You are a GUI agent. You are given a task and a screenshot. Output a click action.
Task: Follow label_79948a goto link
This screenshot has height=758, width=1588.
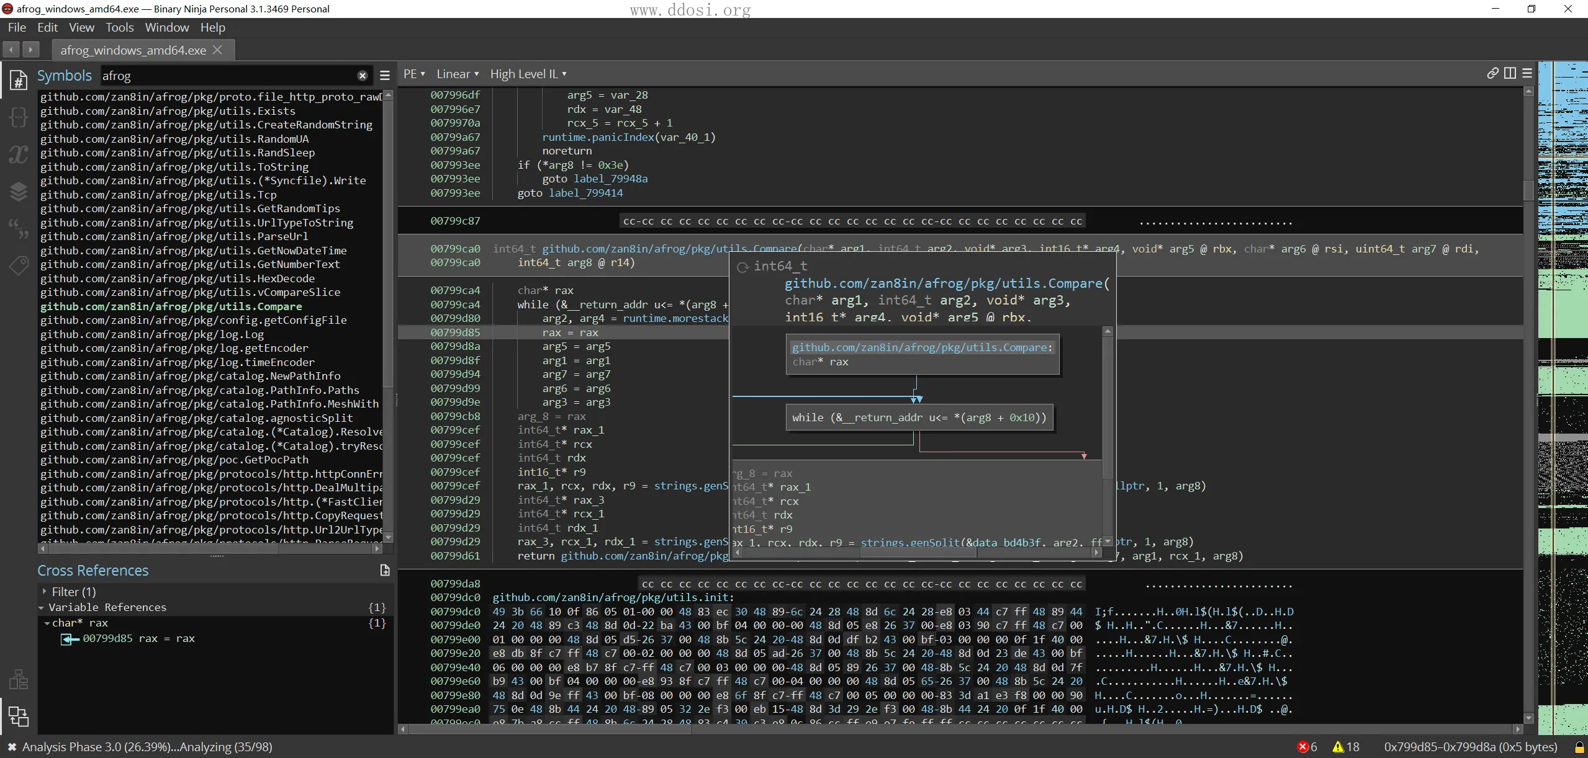tap(610, 179)
